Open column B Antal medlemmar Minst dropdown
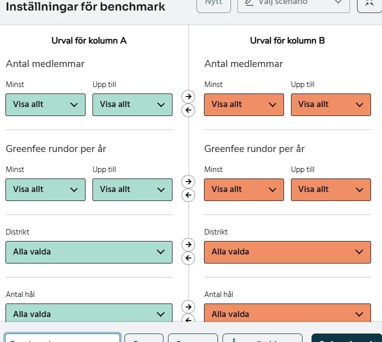 tap(243, 104)
